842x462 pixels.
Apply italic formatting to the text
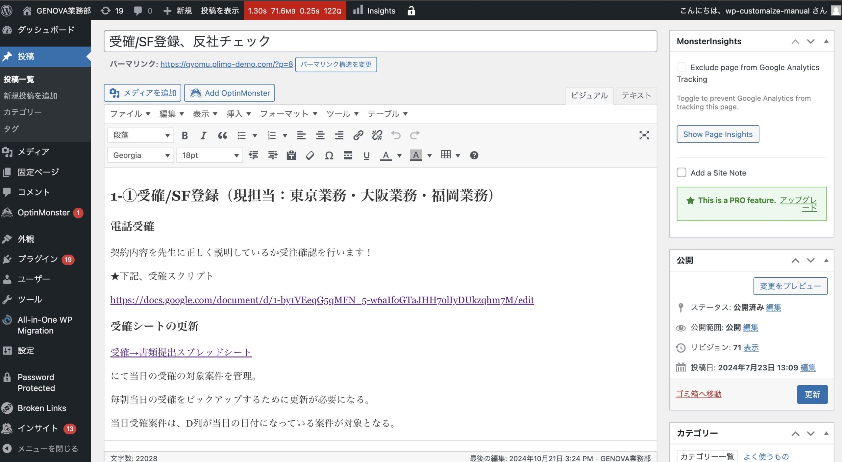click(x=203, y=135)
